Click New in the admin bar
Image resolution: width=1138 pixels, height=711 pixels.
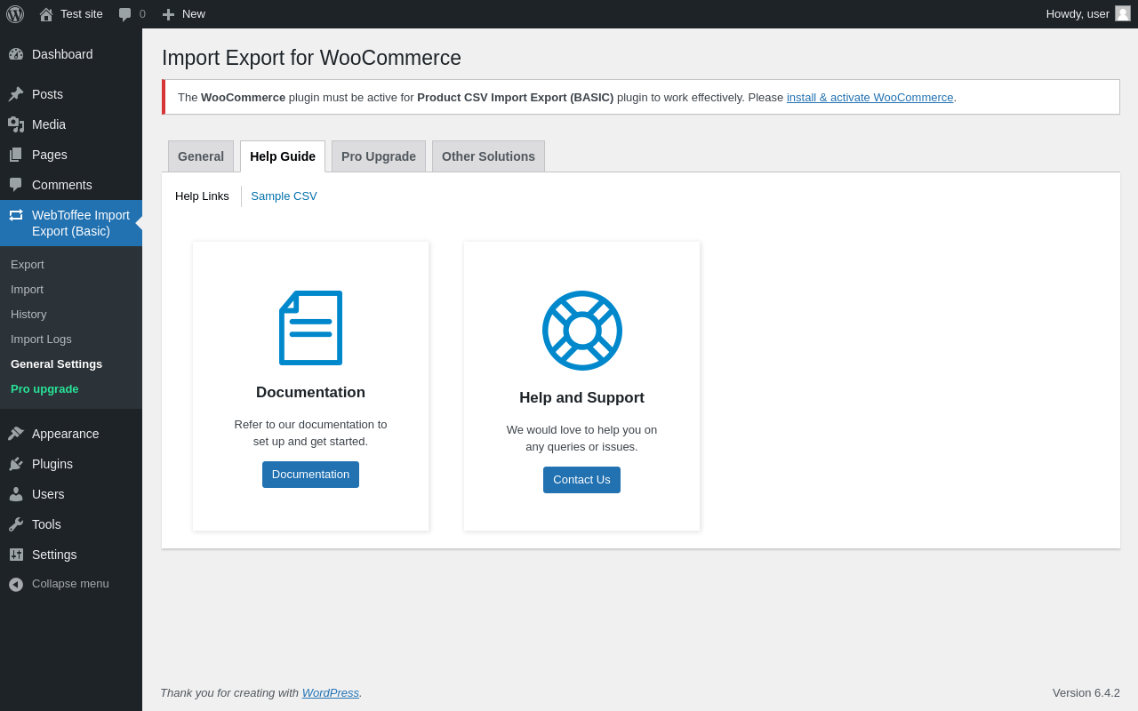[x=183, y=14]
